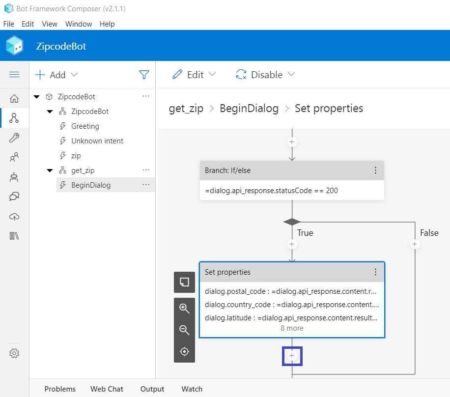Screen dimensions: 450x397
Task: Collapse the get_zip dialog in the tree
Action: click(50, 170)
